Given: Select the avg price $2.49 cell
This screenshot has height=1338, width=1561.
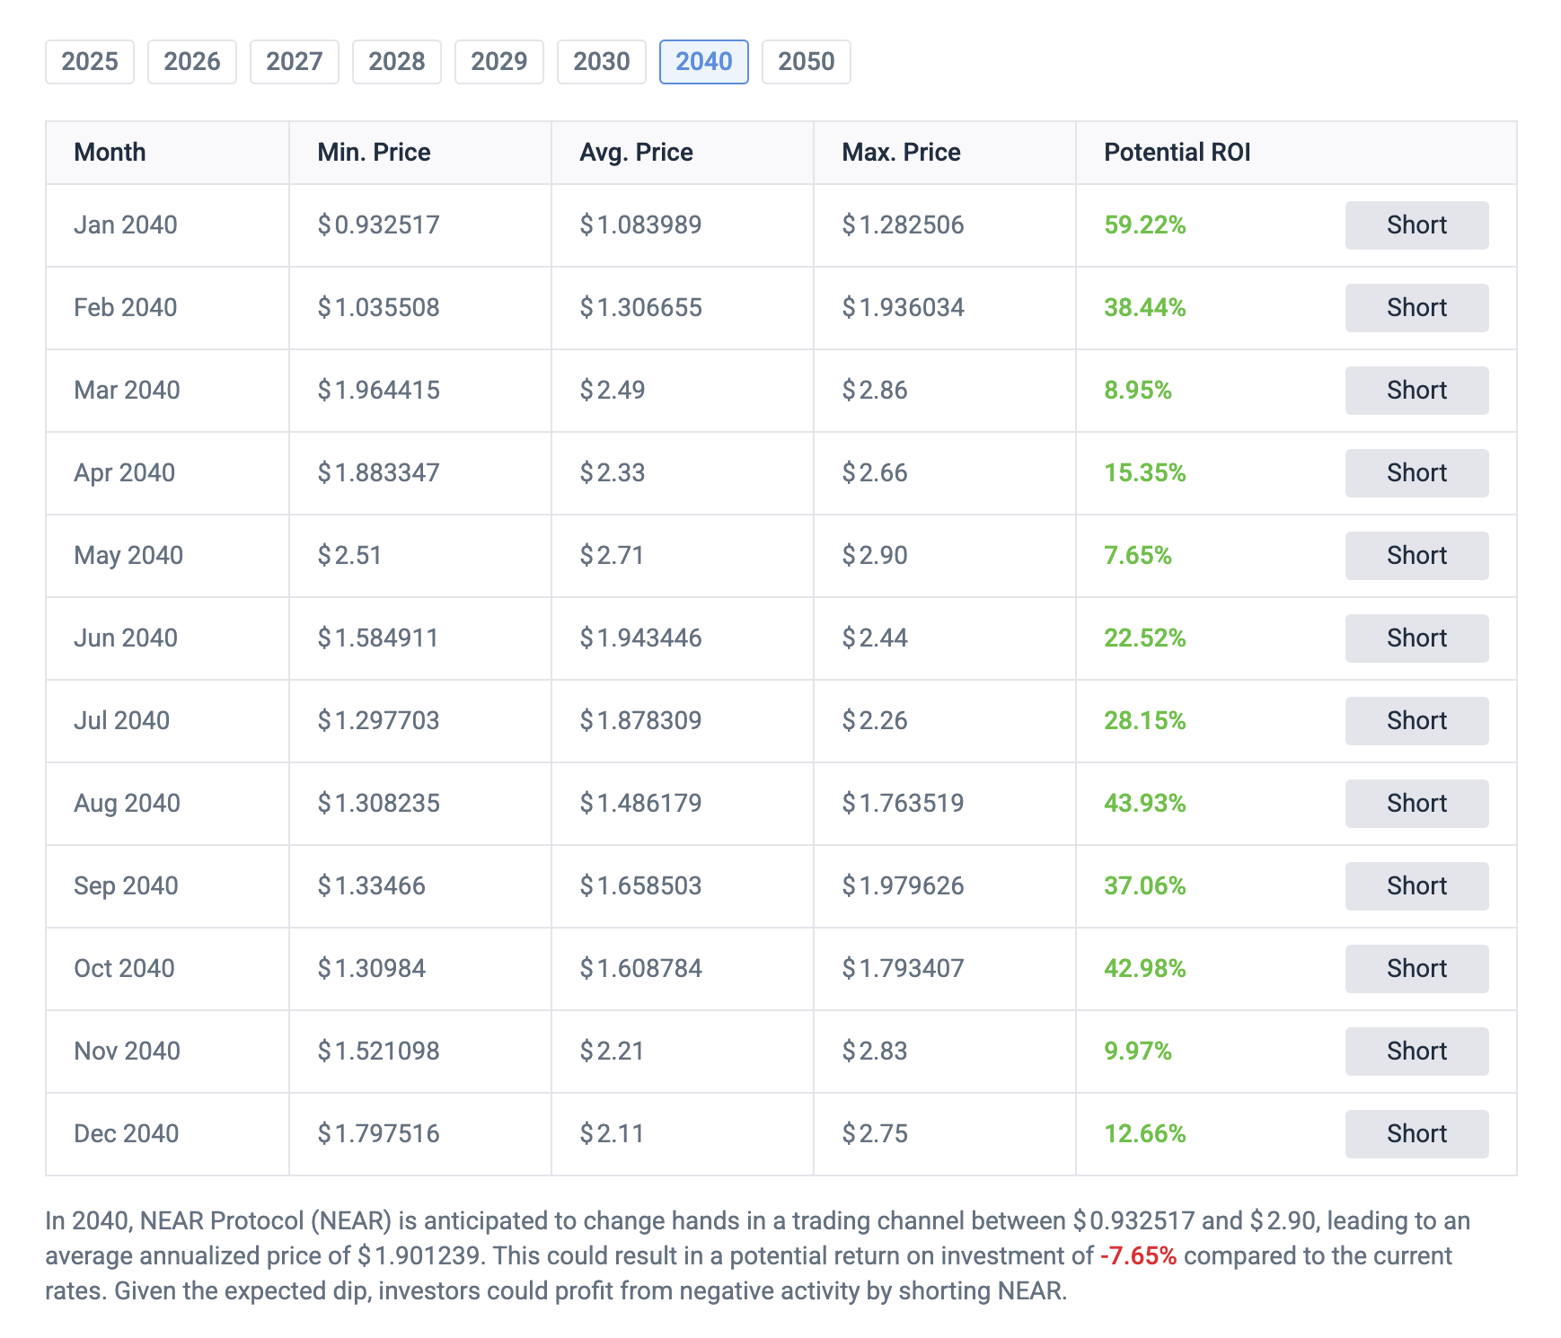Looking at the screenshot, I should pyautogui.click(x=683, y=391).
